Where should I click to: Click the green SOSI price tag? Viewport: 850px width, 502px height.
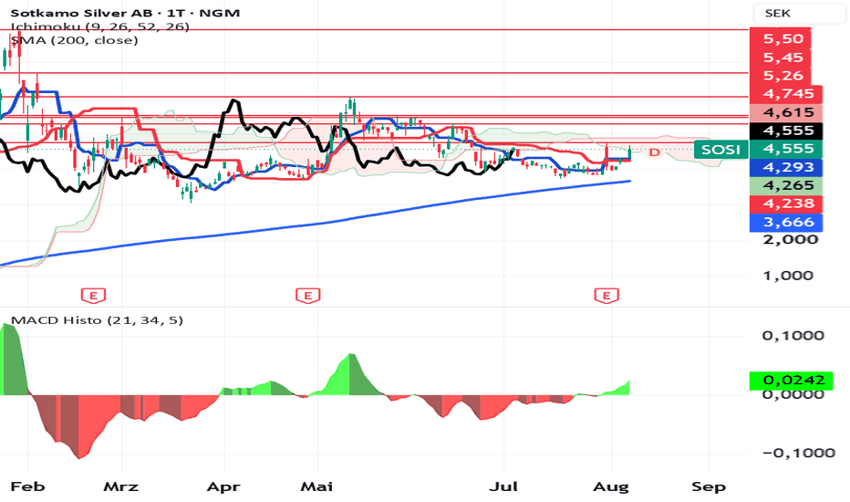click(720, 149)
